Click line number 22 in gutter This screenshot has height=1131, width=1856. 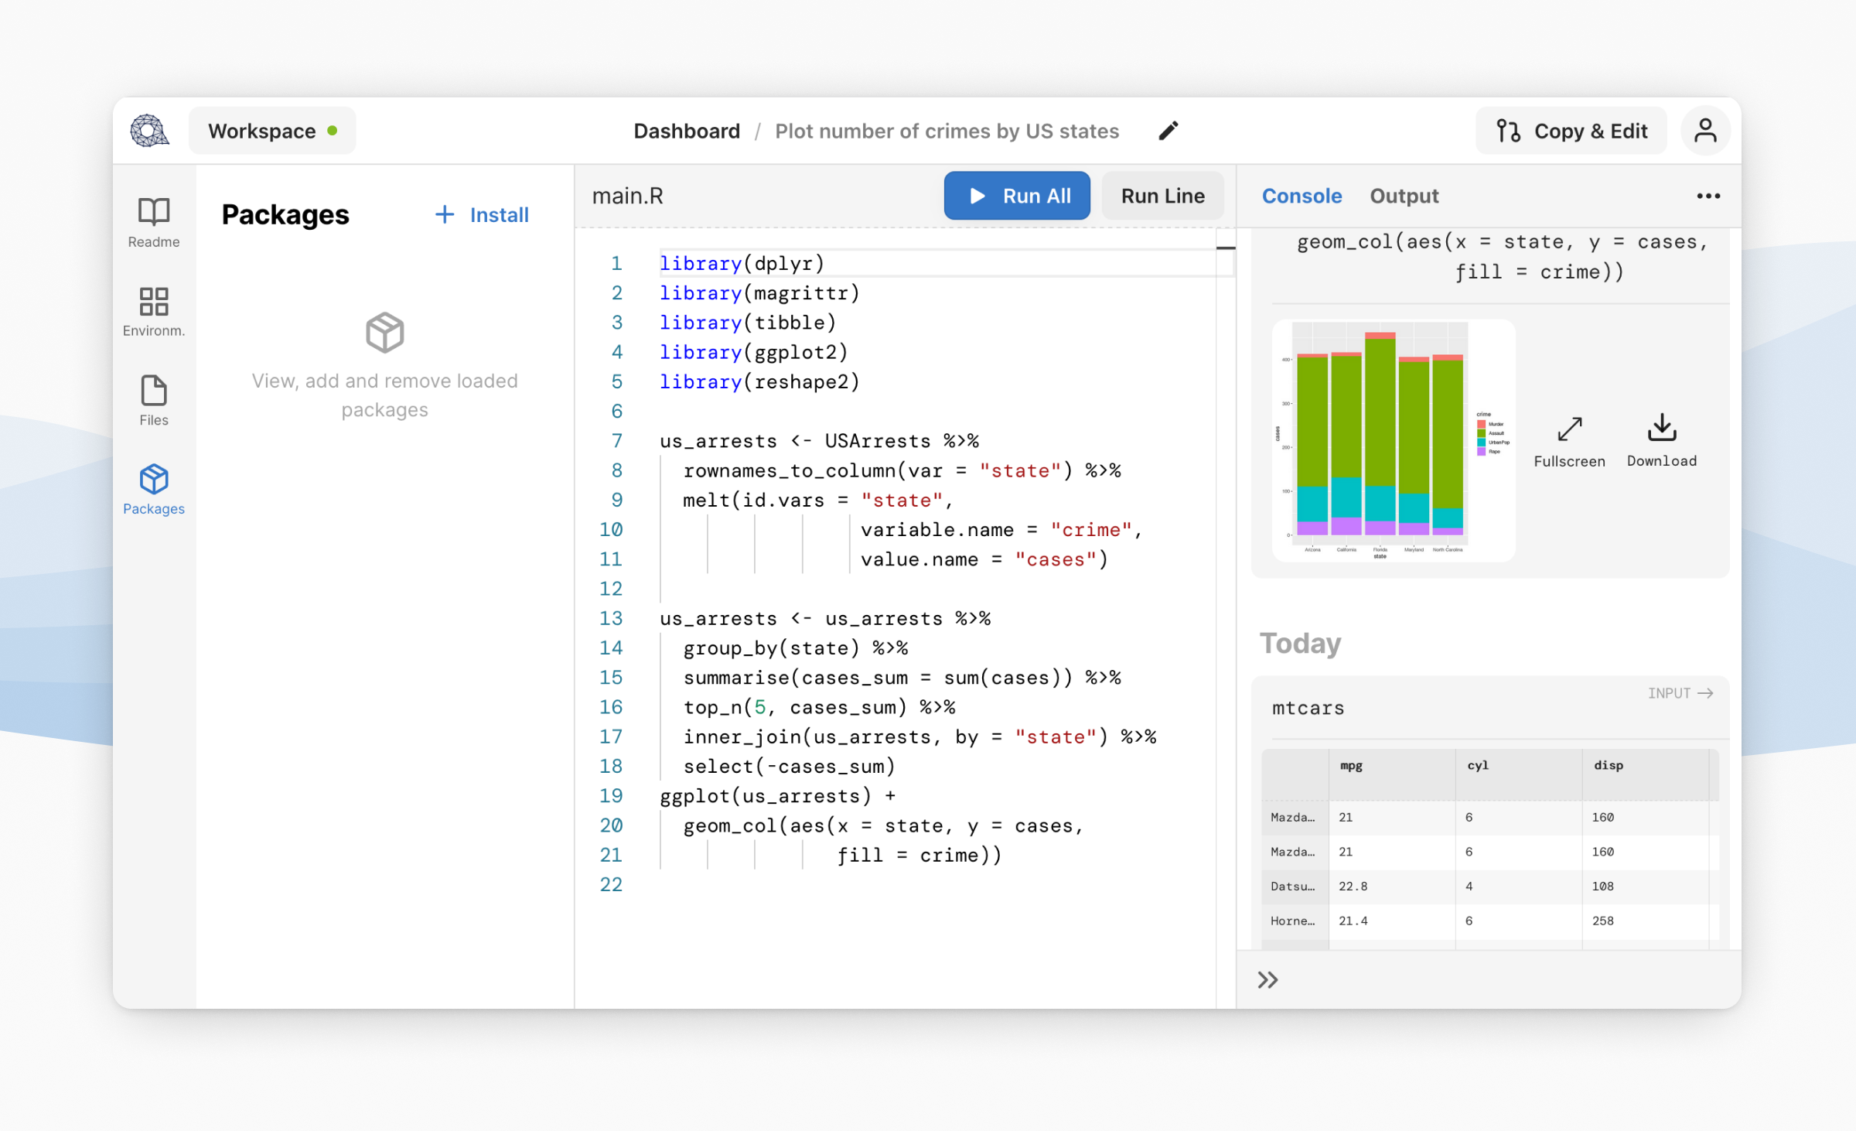[x=611, y=884]
